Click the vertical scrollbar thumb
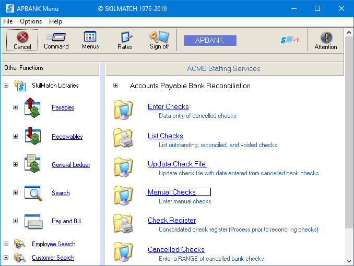Image resolution: width=354 pixels, height=266 pixels. tap(349, 132)
